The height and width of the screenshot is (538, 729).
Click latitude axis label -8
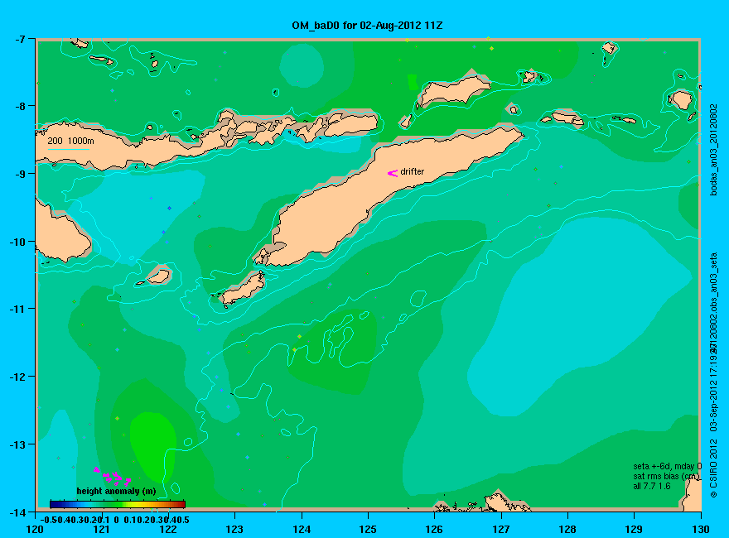click(18, 106)
